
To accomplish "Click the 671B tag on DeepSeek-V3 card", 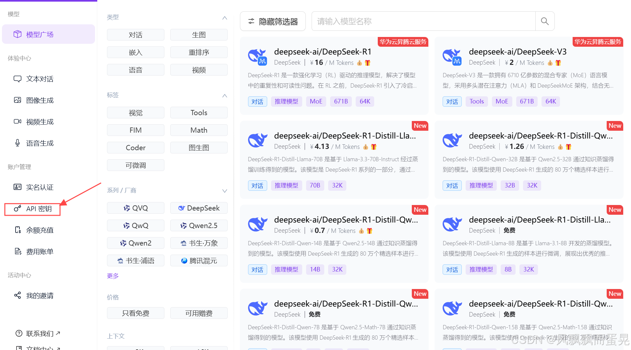I will point(527,102).
